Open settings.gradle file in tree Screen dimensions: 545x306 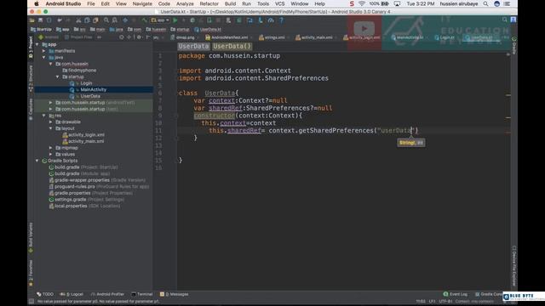pyautogui.click(x=70, y=200)
